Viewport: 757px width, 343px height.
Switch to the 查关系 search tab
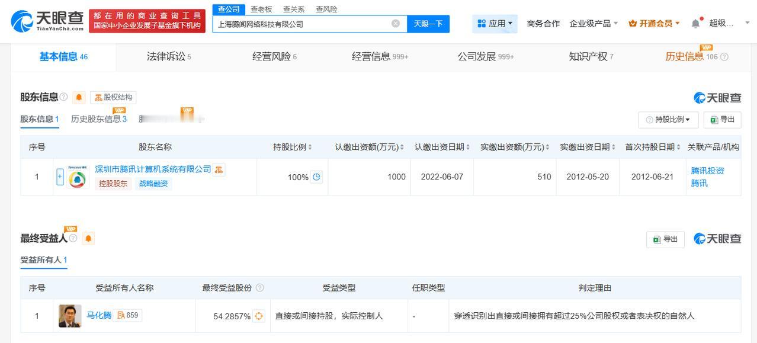coord(294,9)
